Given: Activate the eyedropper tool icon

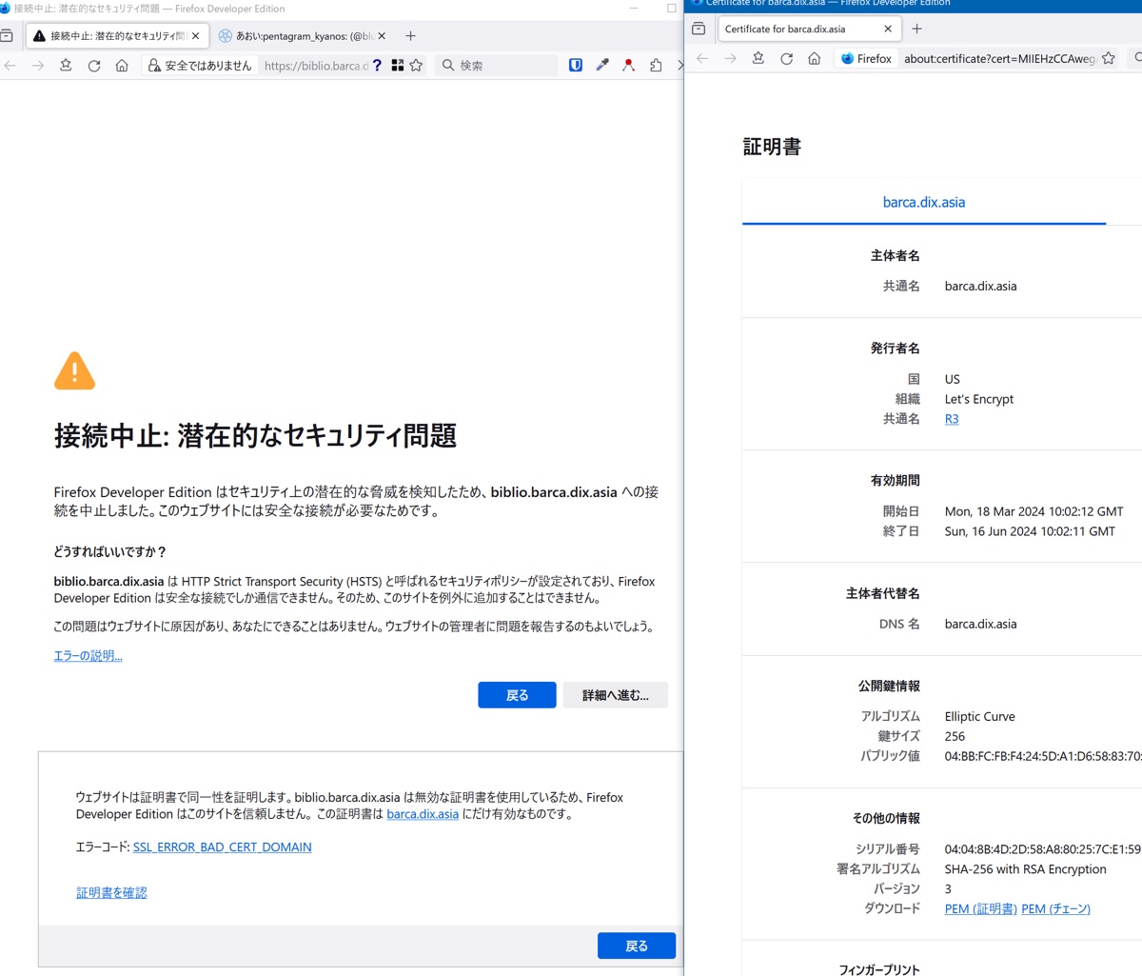Looking at the screenshot, I should [x=602, y=66].
